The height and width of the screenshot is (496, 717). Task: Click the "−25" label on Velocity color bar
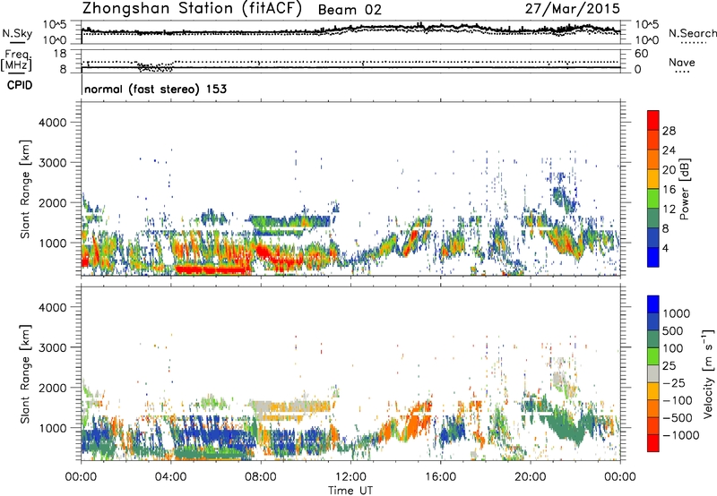[674, 382]
